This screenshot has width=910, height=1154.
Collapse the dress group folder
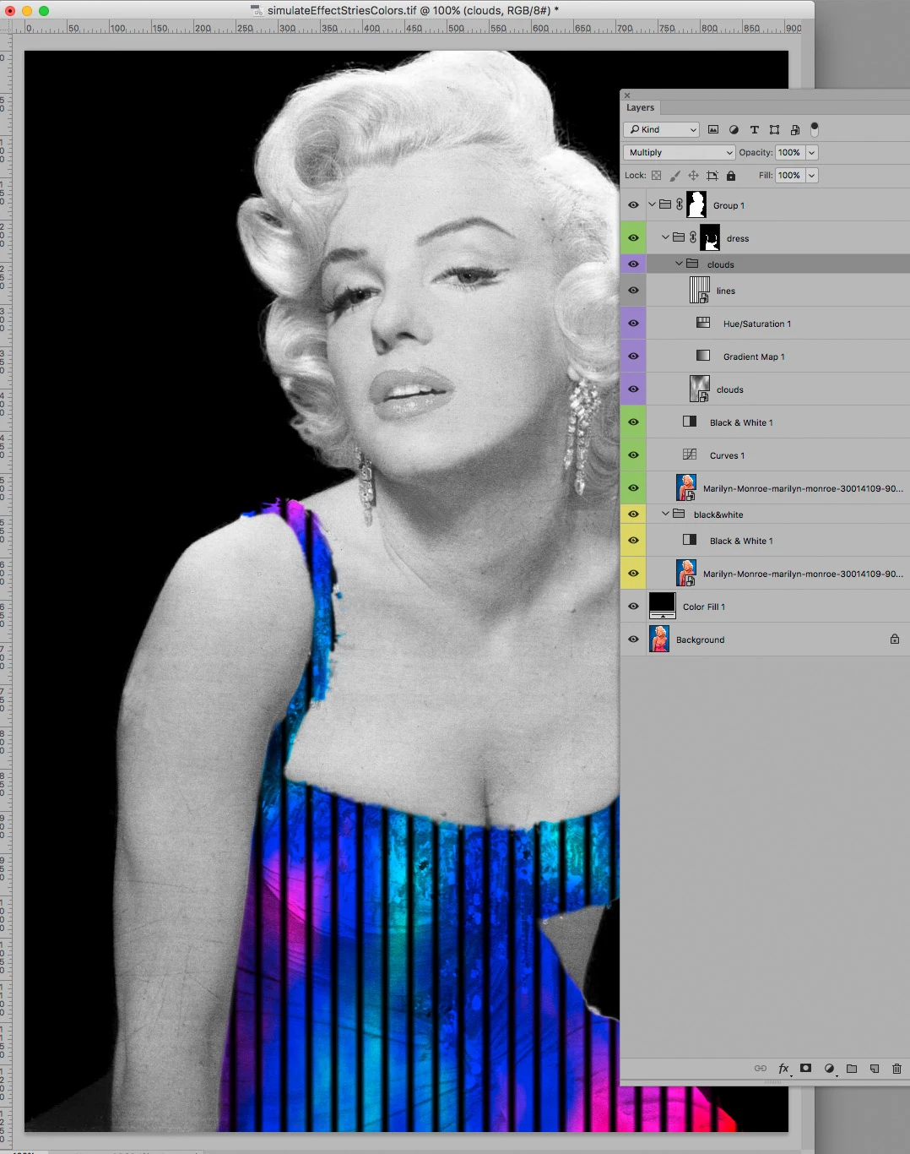coord(665,237)
